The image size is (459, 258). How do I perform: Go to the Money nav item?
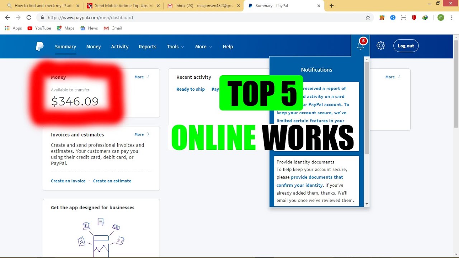point(94,47)
